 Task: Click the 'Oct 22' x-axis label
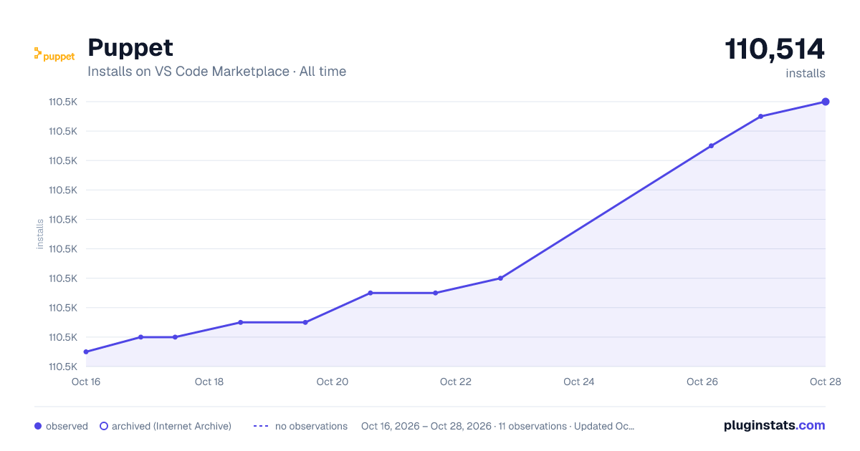coord(456,382)
